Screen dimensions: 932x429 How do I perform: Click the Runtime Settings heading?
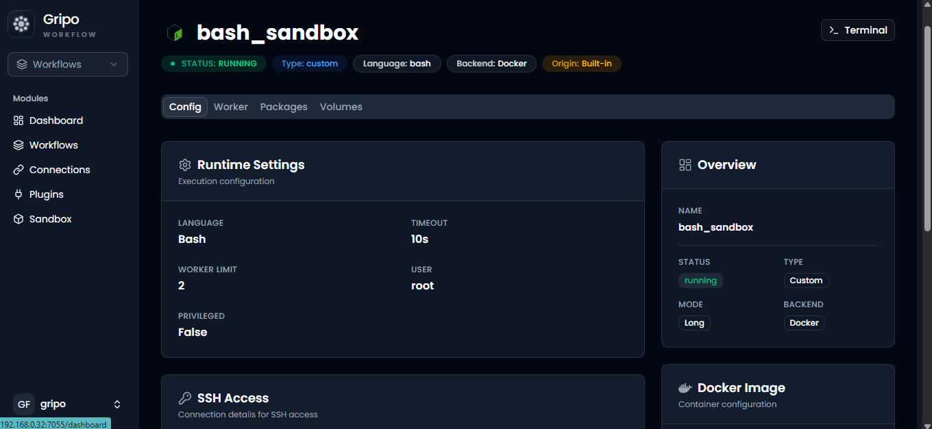point(251,165)
